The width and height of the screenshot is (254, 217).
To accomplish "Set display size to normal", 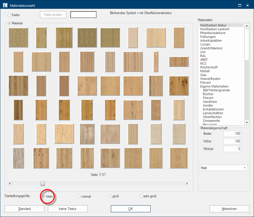I will pos(79,196).
